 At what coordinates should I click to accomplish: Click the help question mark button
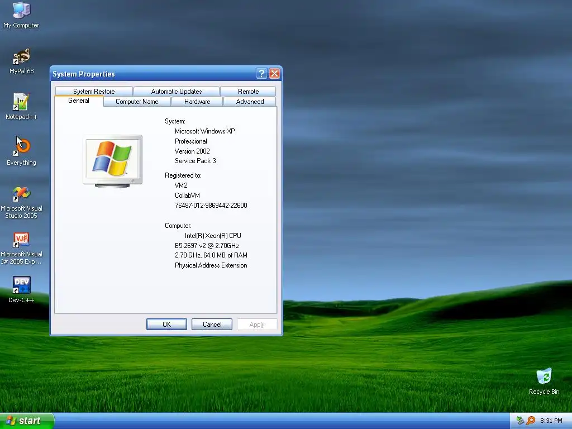click(261, 74)
